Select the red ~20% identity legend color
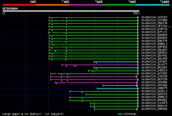Image resolution: width=172 pixels, height=116 pixels. [19, 5]
